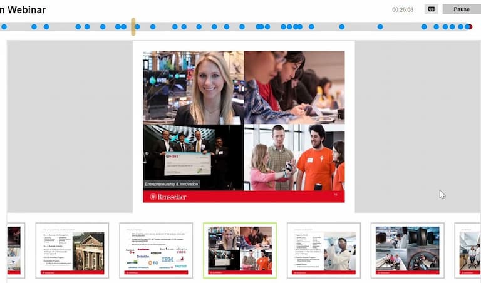Click the red end point of the timeline

tap(470, 27)
